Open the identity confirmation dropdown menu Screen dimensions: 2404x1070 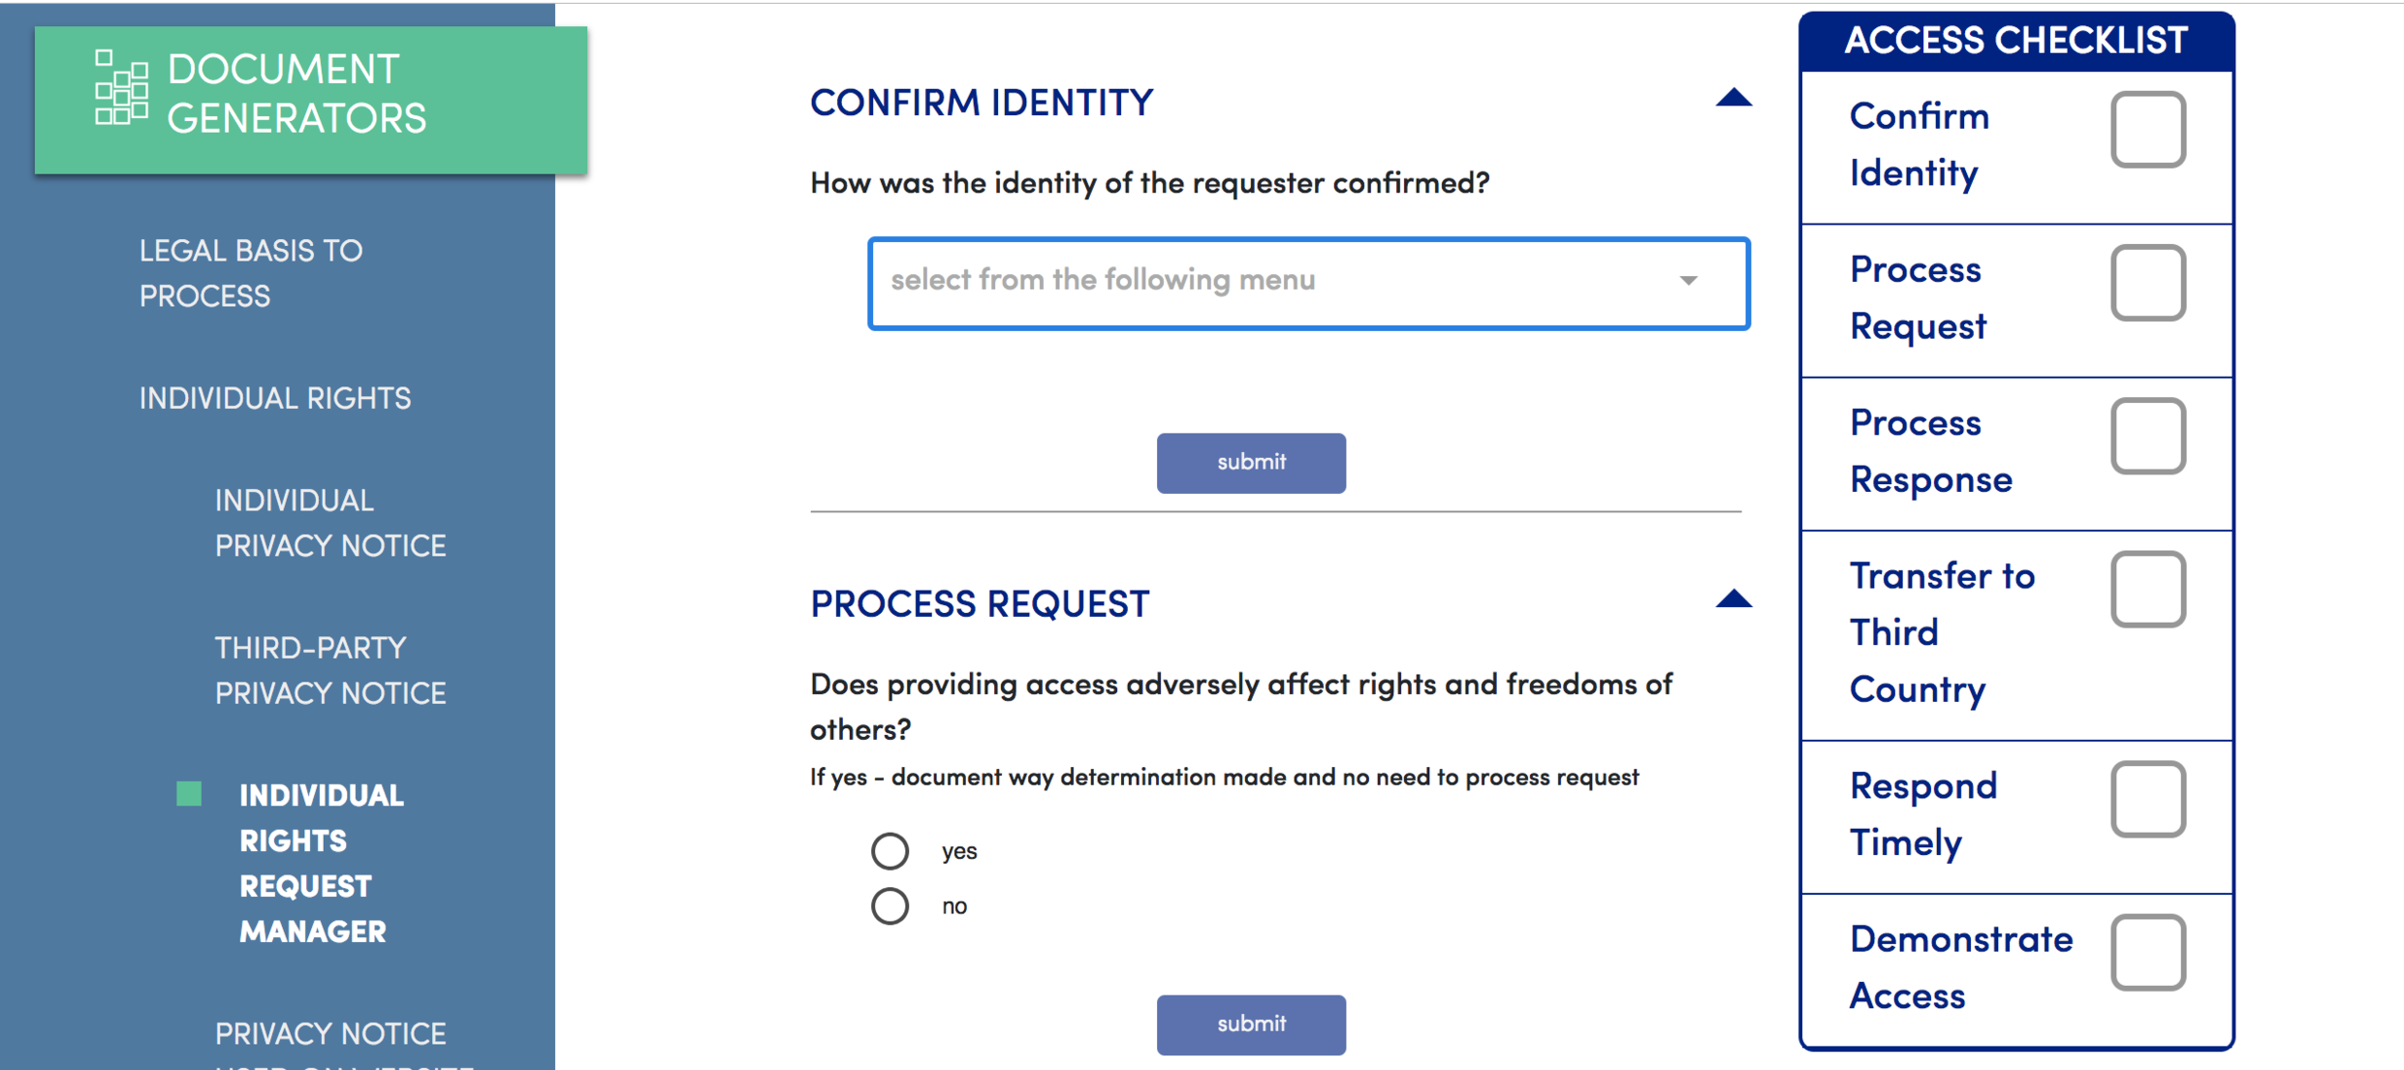(1308, 283)
